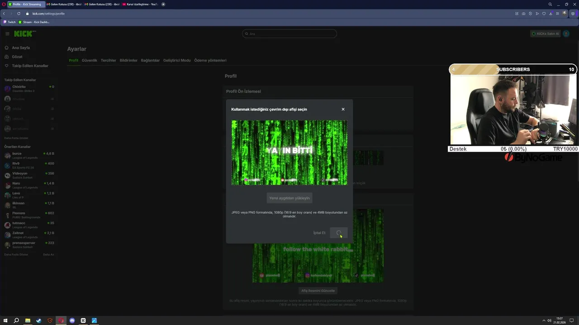The width and height of the screenshot is (579, 325).
Task: Click the browser forward arrow
Action: [11, 14]
